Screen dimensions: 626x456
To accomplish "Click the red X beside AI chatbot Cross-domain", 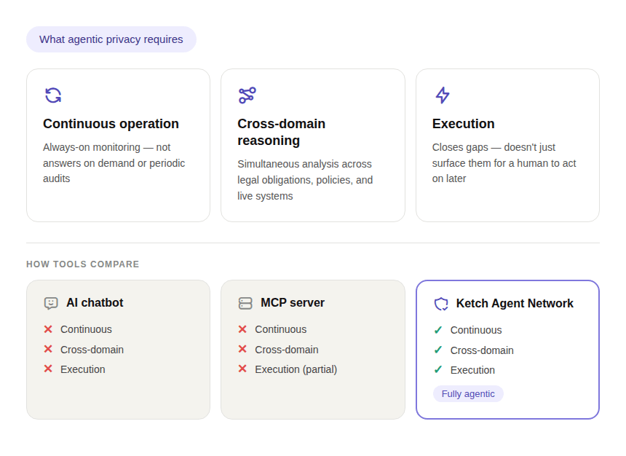I will click(48, 350).
